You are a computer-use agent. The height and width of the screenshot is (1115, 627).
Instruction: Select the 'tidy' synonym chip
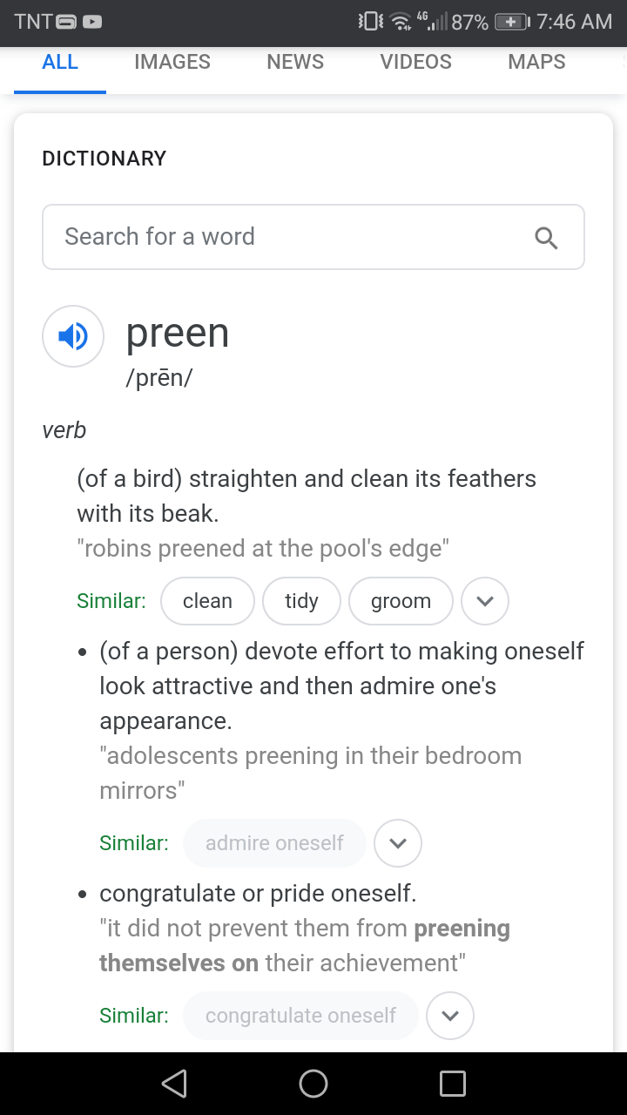[x=301, y=601]
